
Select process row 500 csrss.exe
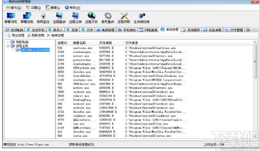[x=123, y=136]
